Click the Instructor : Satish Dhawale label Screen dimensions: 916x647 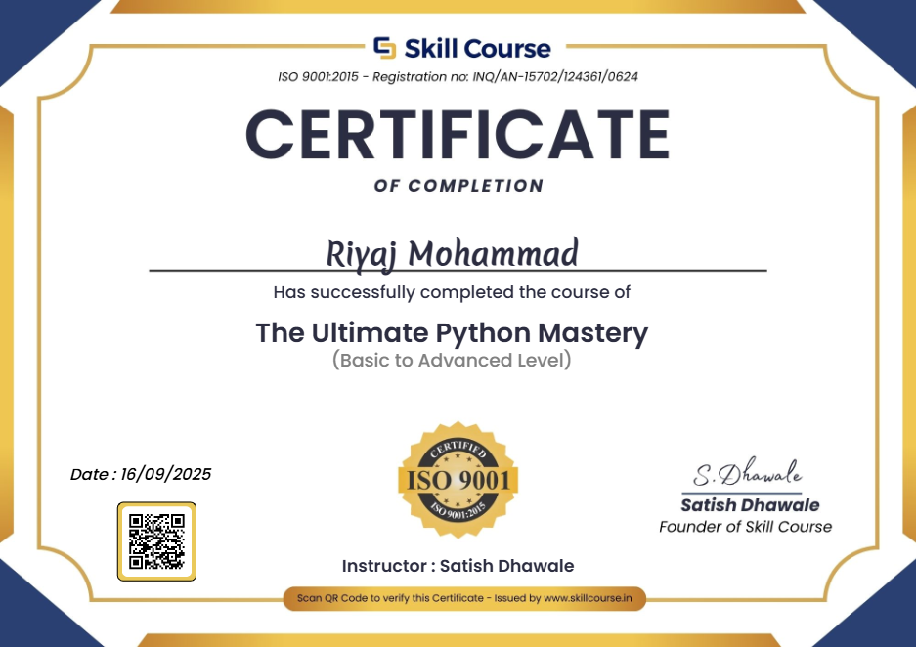pos(458,566)
